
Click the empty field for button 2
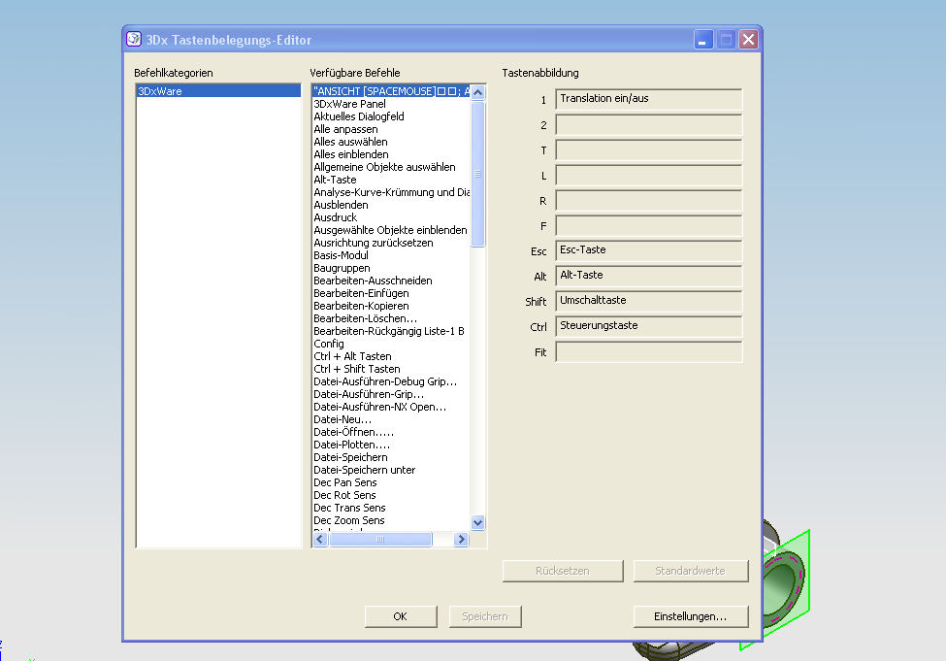(648, 125)
